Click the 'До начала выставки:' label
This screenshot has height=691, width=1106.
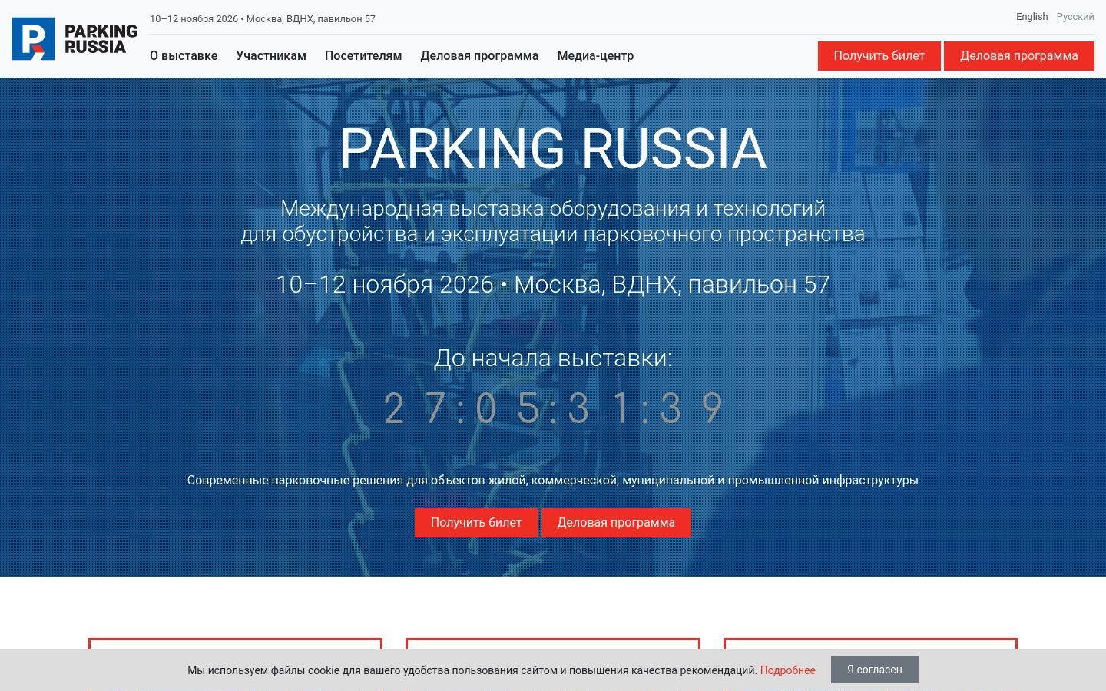coord(553,359)
